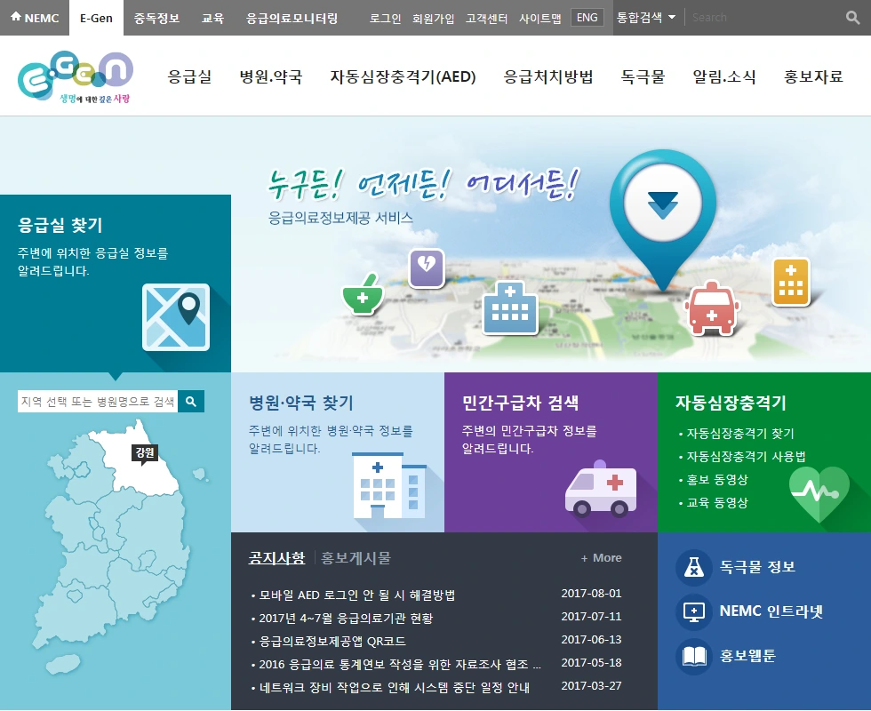871x711 pixels.
Task: Open the 병원·약국 찾기 heading
Action: tap(301, 402)
